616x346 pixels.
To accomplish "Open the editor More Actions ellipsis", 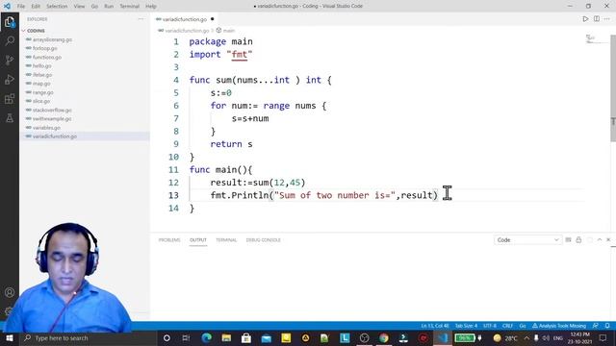I will [607, 19].
